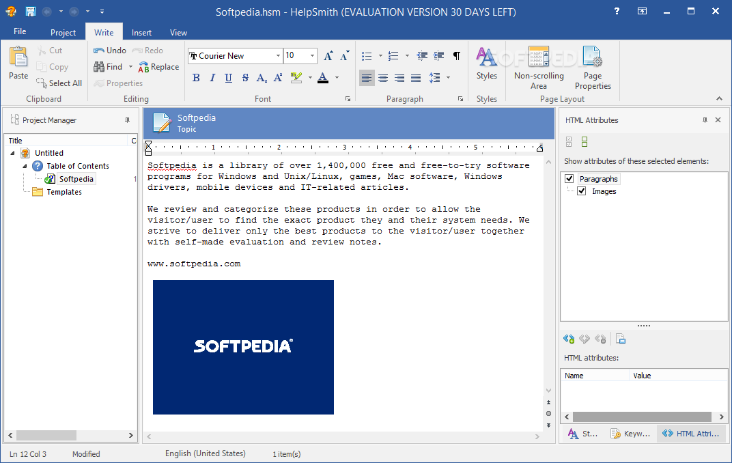Open Font dialog launcher
The width and height of the screenshot is (732, 463).
(x=348, y=99)
